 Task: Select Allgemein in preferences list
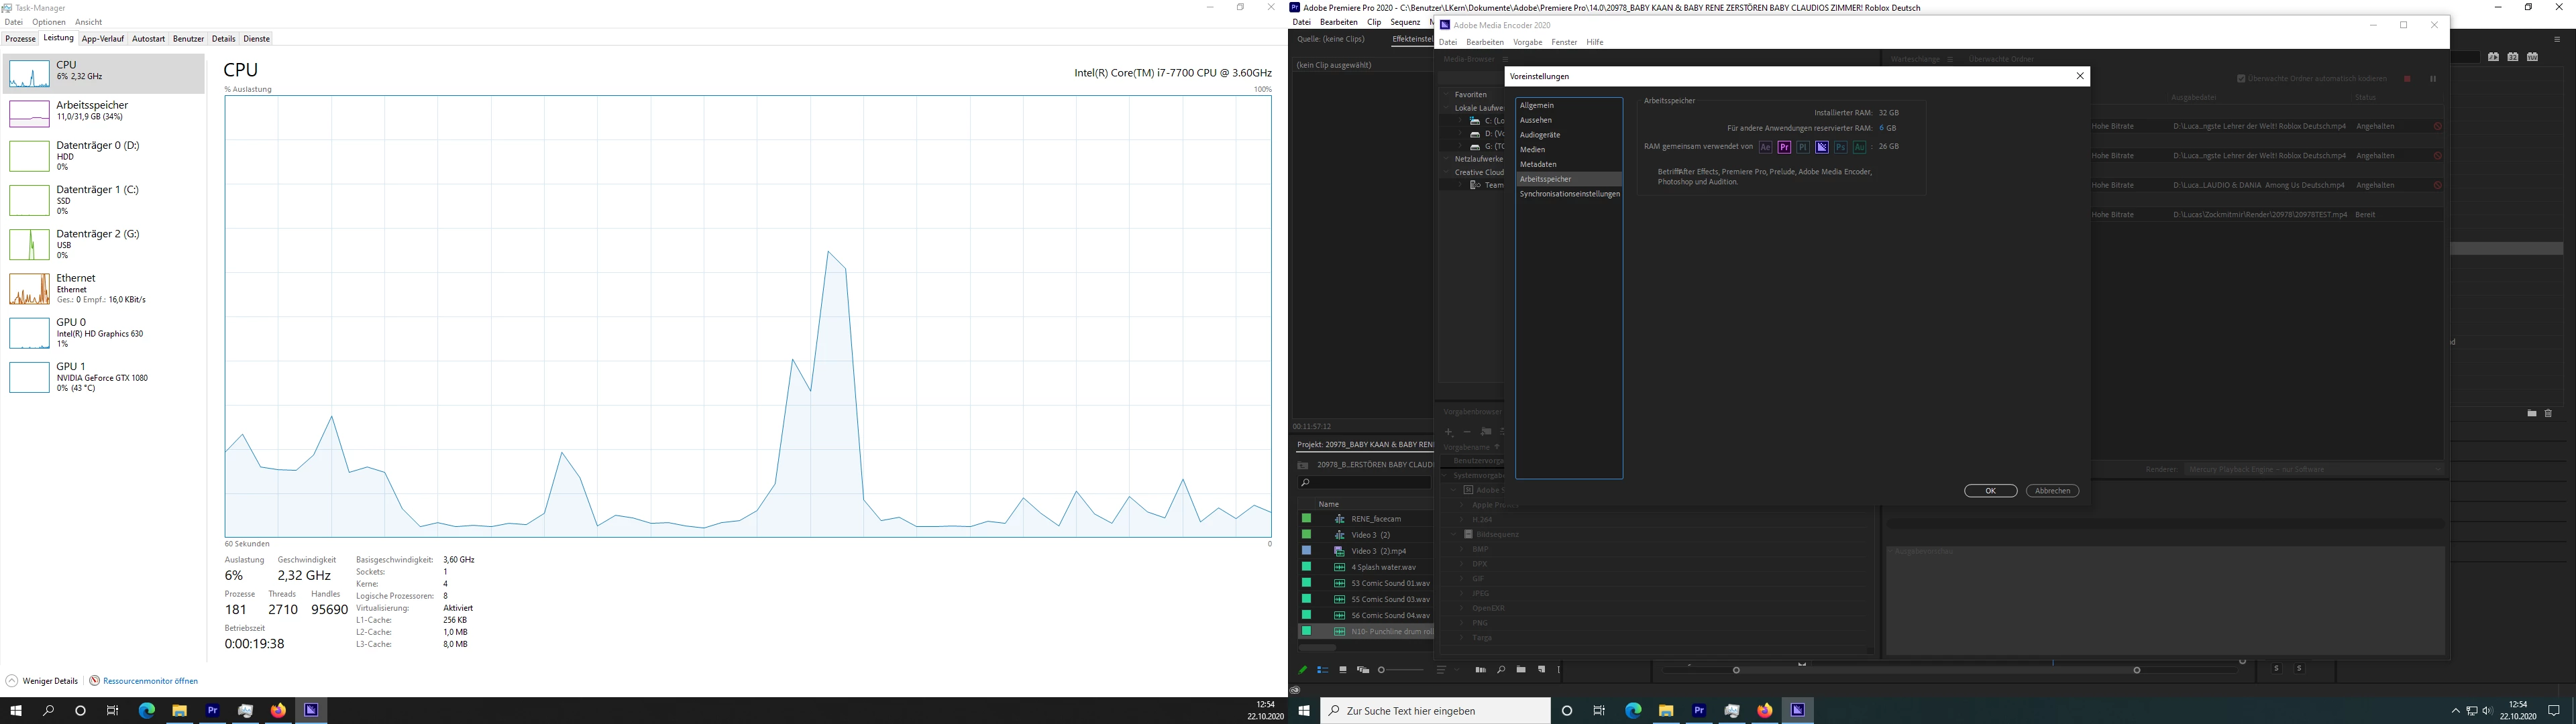click(1568, 105)
